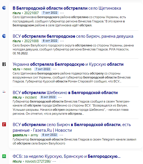The width and height of the screenshot is (143, 164).
Task: Click the 'incident' breadcrumb after mk.ru
Action: click(31, 97)
